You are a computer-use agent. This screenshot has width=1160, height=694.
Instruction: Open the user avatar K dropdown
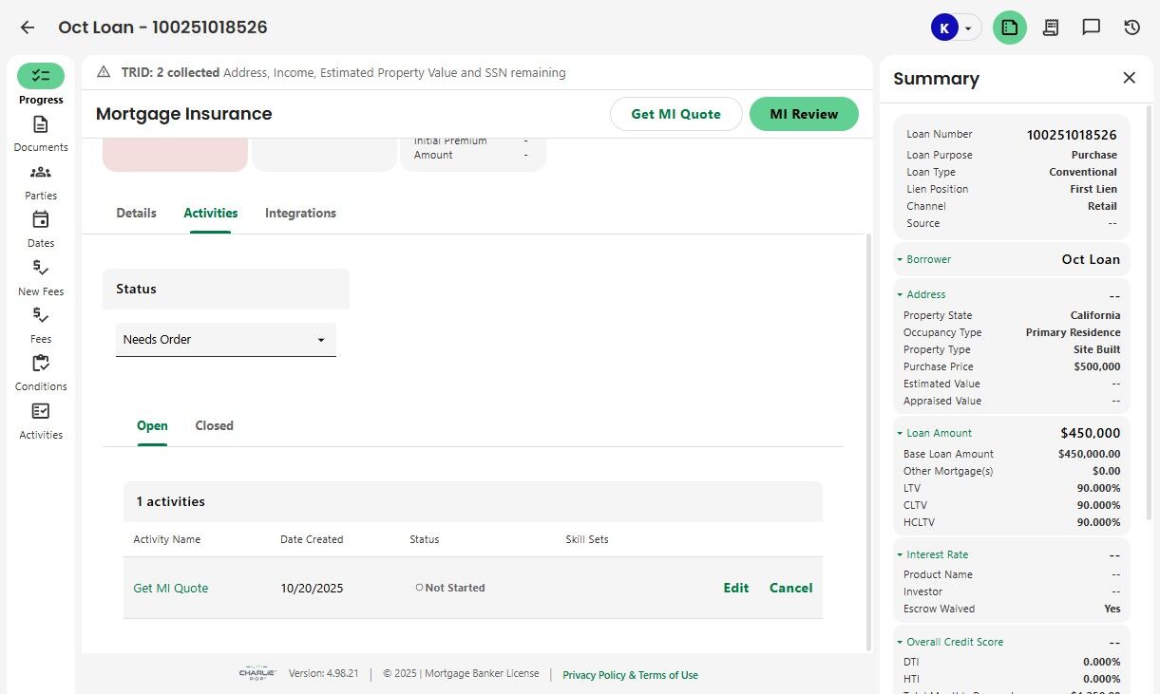[x=956, y=28]
